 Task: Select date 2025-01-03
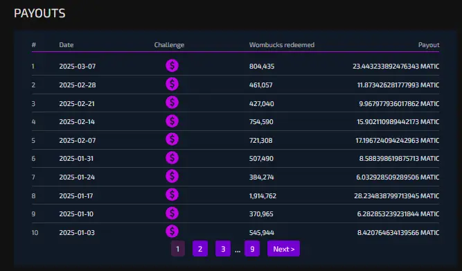point(77,233)
